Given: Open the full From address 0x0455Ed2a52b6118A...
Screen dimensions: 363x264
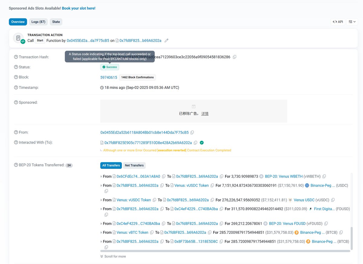Looking at the screenshot, I should click(x=145, y=132).
